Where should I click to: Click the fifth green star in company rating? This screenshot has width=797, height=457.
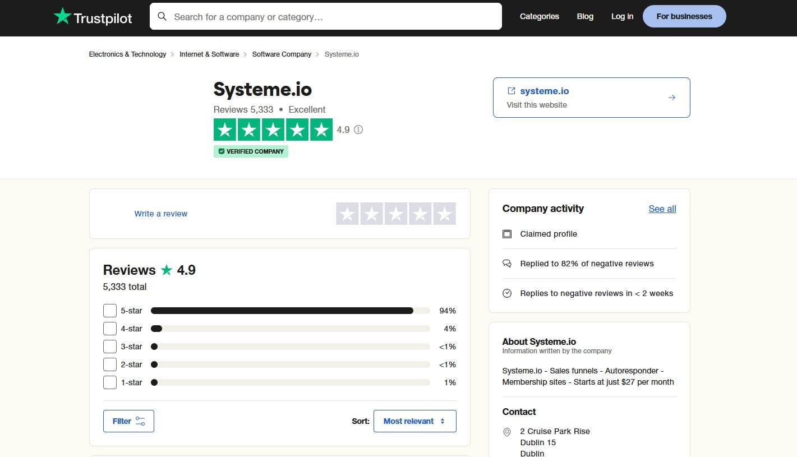click(x=321, y=130)
